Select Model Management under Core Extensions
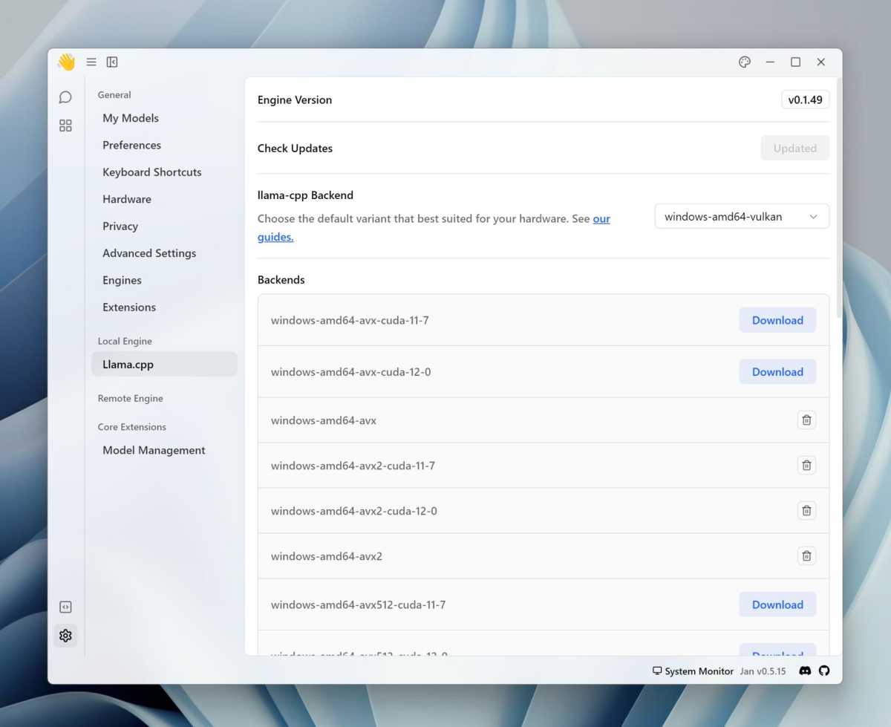The height and width of the screenshot is (727, 891). pos(154,450)
